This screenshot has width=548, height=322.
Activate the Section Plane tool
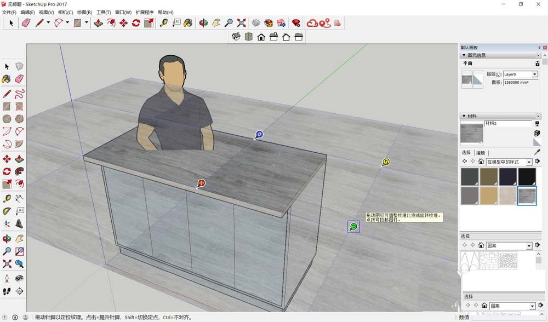coord(7,224)
